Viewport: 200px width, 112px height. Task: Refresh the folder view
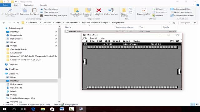pos(174,23)
